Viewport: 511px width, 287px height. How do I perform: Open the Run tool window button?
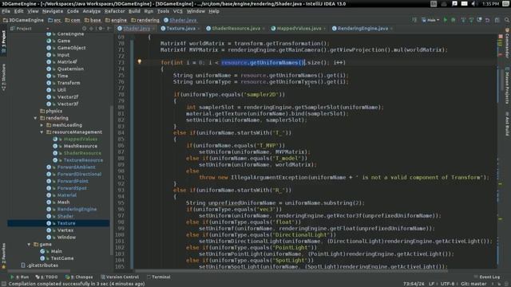pyautogui.click(x=19, y=277)
